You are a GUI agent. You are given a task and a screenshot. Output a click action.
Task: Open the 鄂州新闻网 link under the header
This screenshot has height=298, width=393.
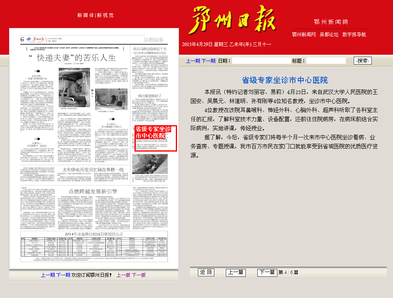304,35
